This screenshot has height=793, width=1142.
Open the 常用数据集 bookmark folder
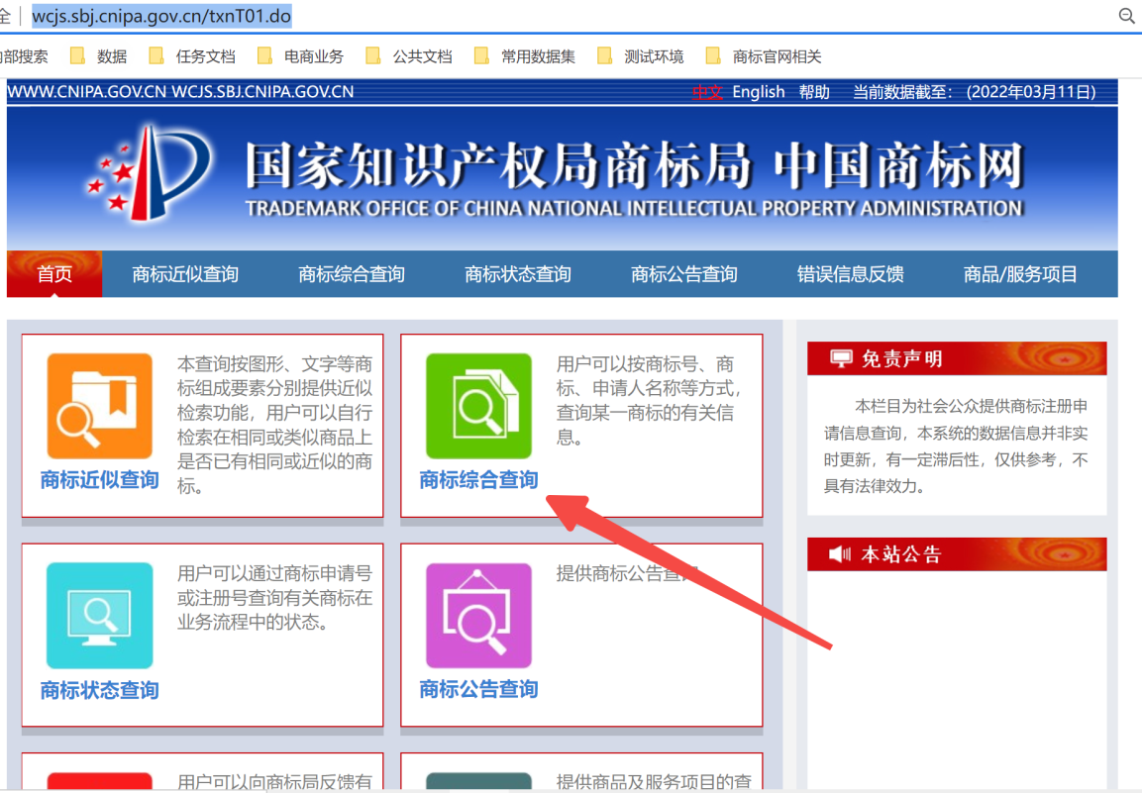(524, 56)
